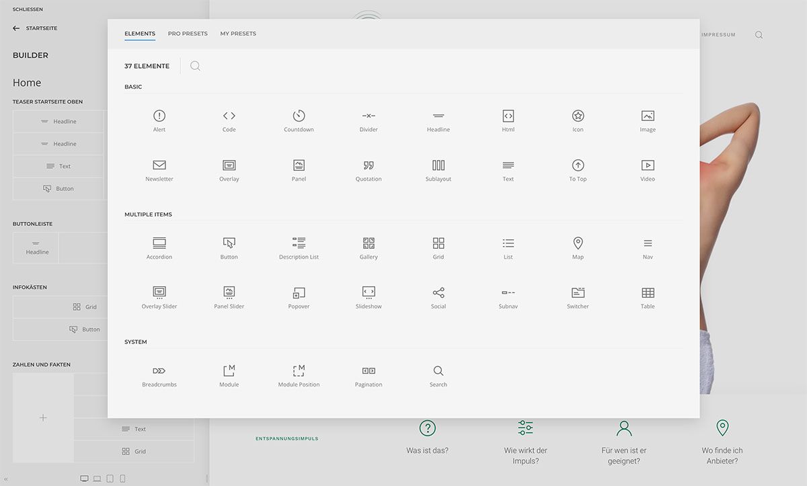The width and height of the screenshot is (807, 486).
Task: Select the Table element
Action: [648, 297]
